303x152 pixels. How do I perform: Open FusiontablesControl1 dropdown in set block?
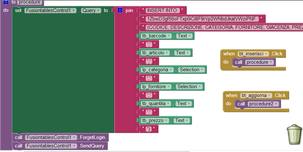(50, 10)
